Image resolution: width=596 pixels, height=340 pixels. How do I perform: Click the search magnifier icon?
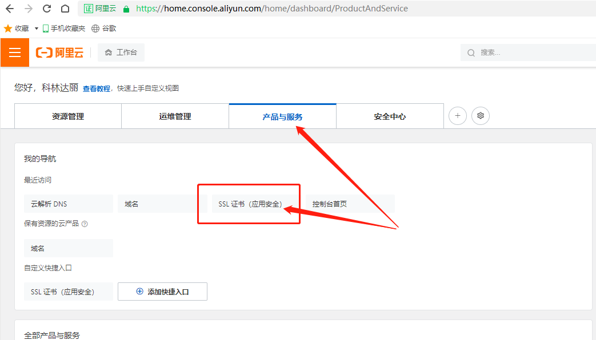click(x=471, y=52)
